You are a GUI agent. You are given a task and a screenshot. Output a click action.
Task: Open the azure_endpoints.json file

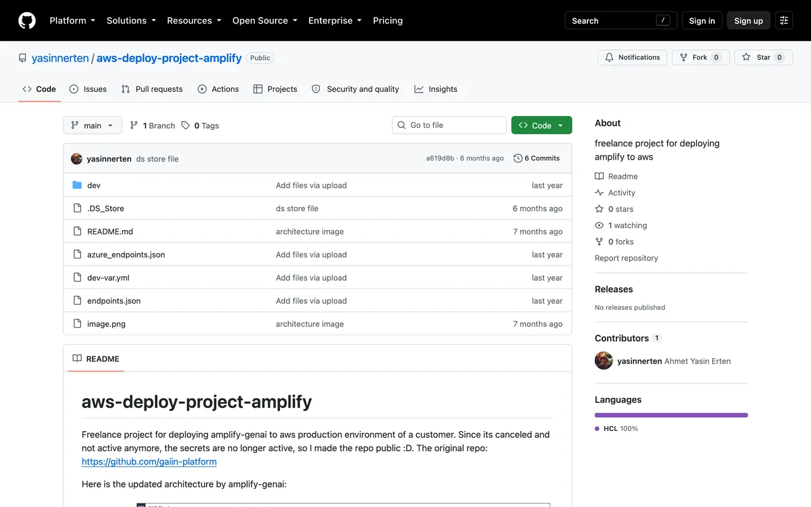(x=126, y=254)
